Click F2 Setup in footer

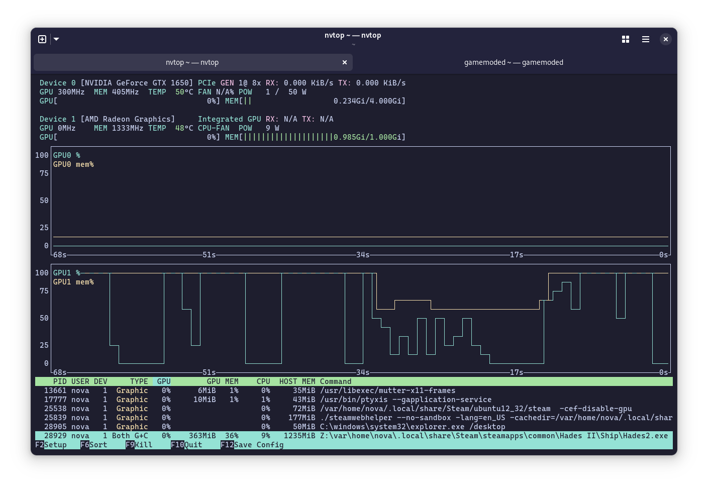[x=51, y=445]
